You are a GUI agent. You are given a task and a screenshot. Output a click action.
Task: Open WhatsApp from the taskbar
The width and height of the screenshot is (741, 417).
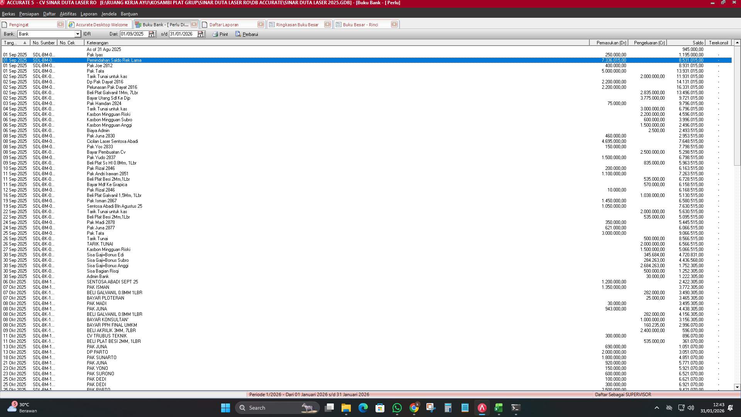(397, 408)
